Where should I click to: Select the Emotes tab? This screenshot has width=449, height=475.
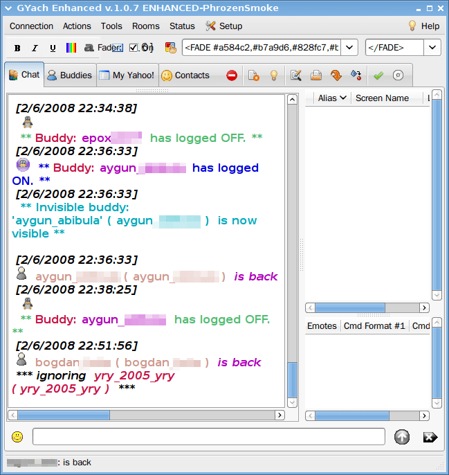pos(322,326)
